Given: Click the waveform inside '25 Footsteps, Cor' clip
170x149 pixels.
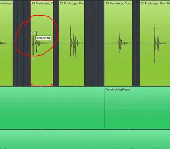Looking at the screenshot, I should 73,43.
